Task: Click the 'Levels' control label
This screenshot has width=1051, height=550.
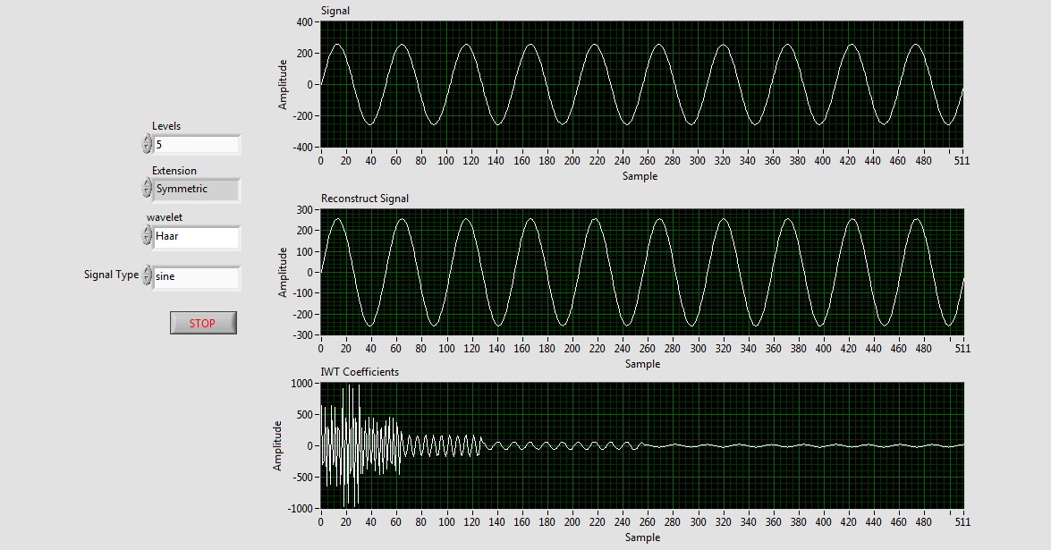Action: click(166, 126)
